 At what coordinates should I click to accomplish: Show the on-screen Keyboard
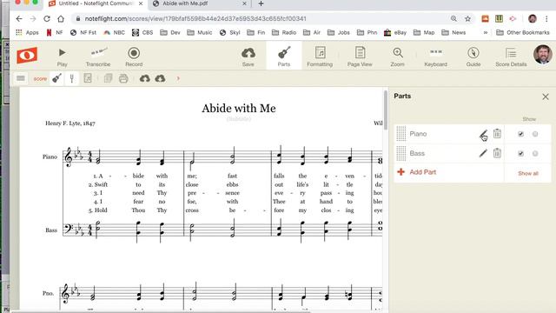pos(435,57)
